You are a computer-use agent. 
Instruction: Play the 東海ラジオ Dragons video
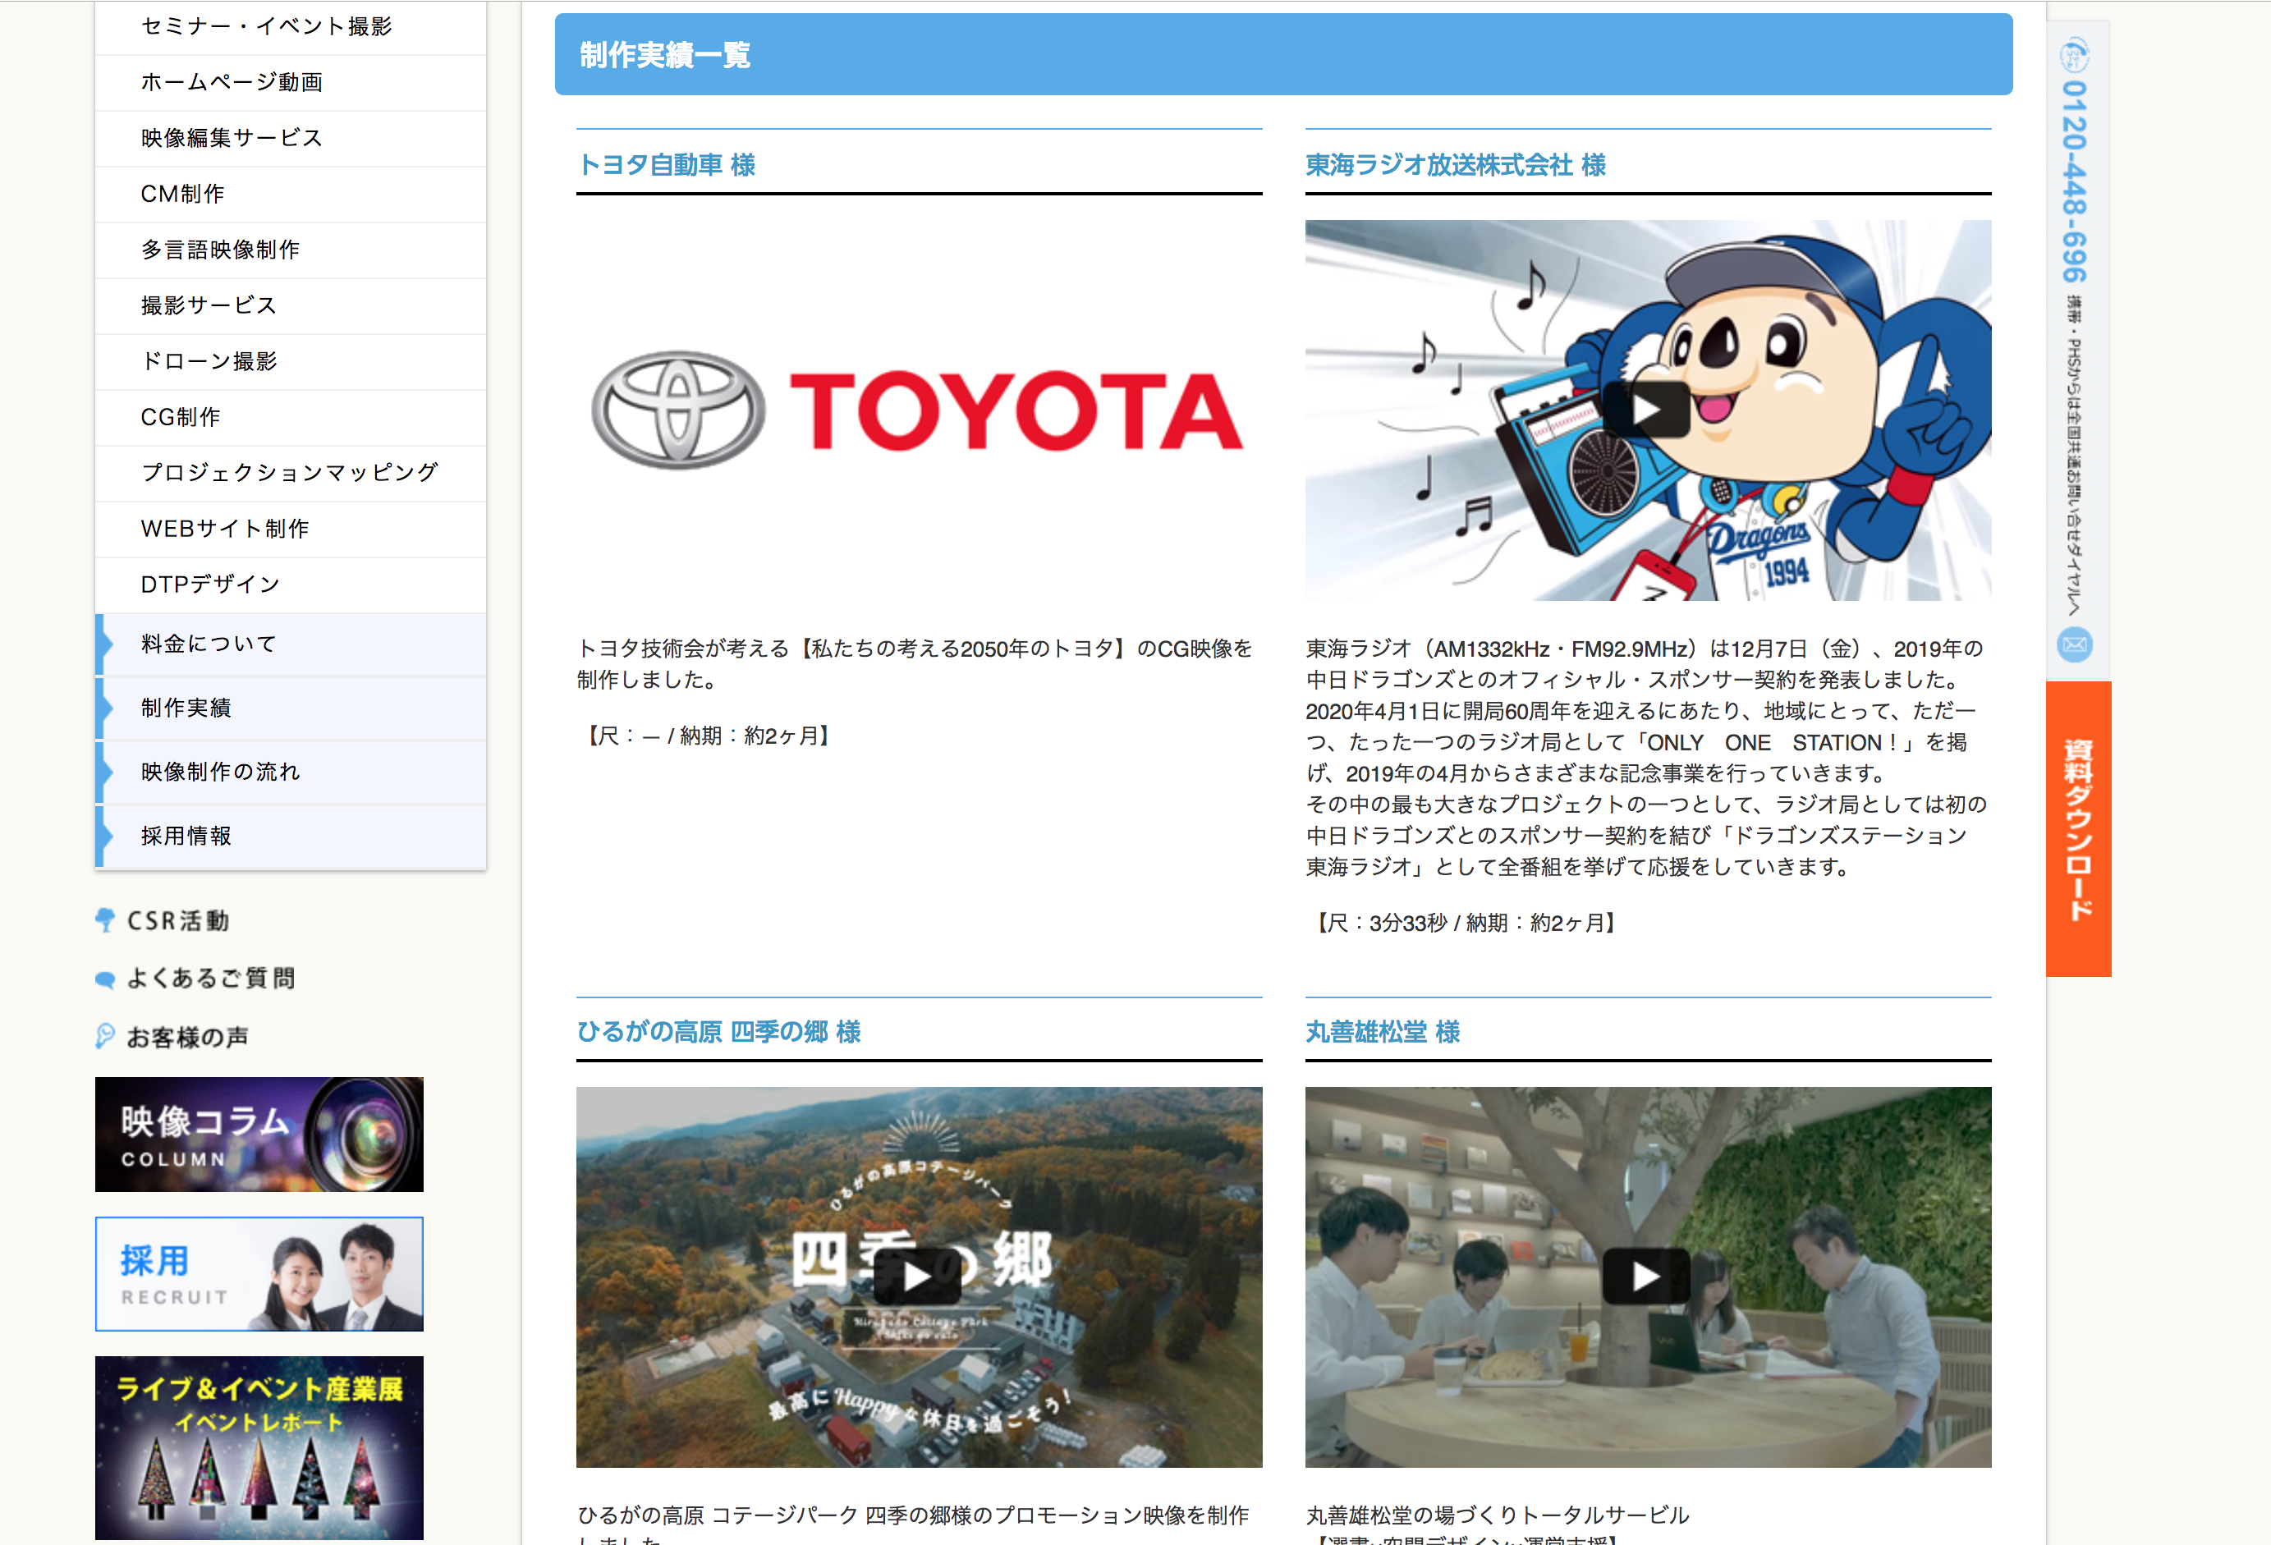pyautogui.click(x=1646, y=410)
